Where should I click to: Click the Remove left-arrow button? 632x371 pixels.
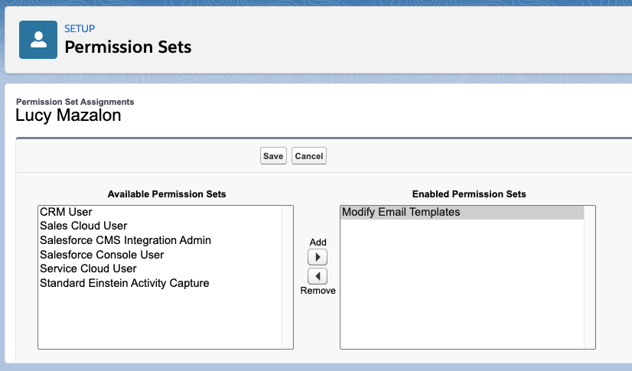click(x=318, y=276)
